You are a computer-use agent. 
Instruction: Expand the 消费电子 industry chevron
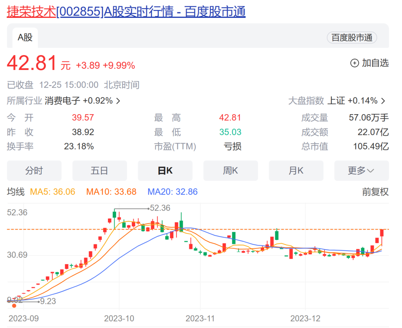[x=118, y=101]
